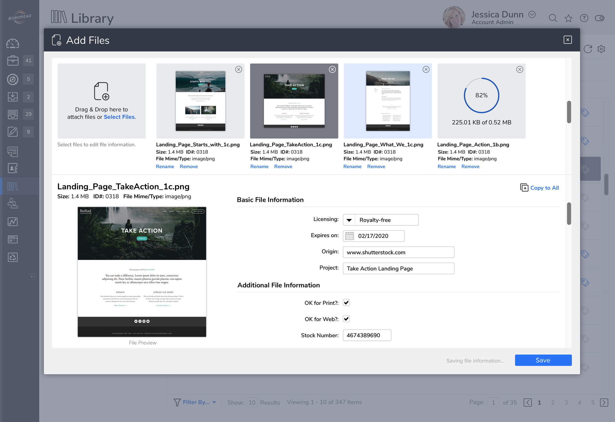Click the briefcase projects icon

13,60
